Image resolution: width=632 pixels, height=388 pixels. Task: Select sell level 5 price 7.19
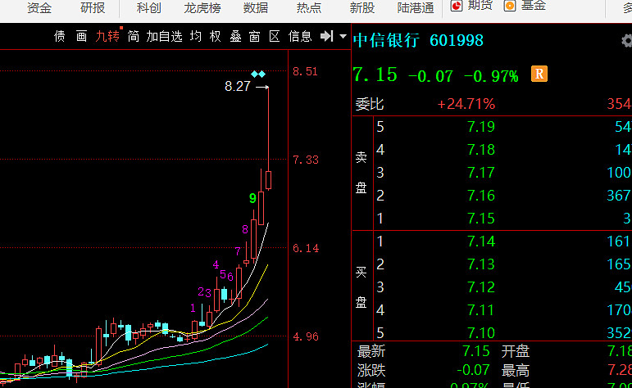click(x=481, y=127)
